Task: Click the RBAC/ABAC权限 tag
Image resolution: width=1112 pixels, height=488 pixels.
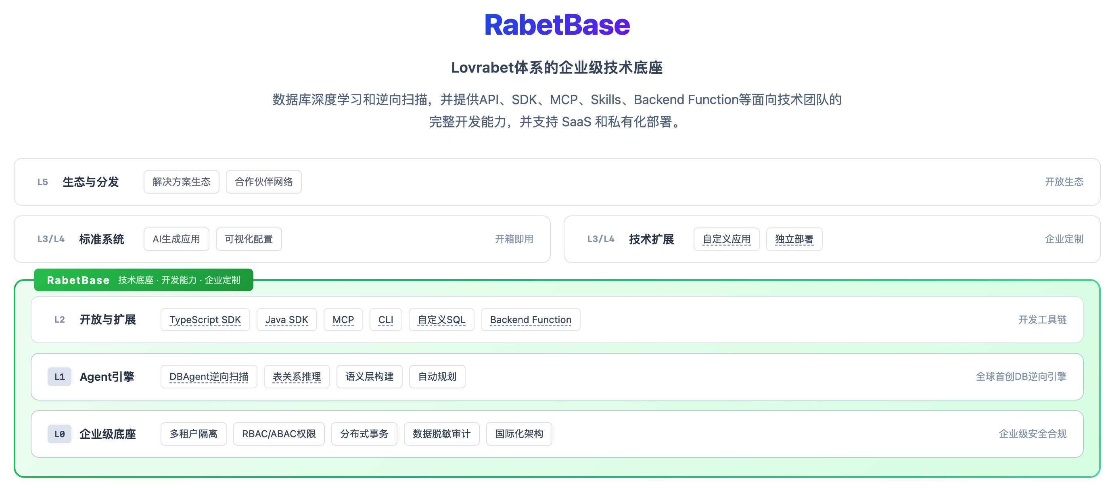Action: click(279, 434)
